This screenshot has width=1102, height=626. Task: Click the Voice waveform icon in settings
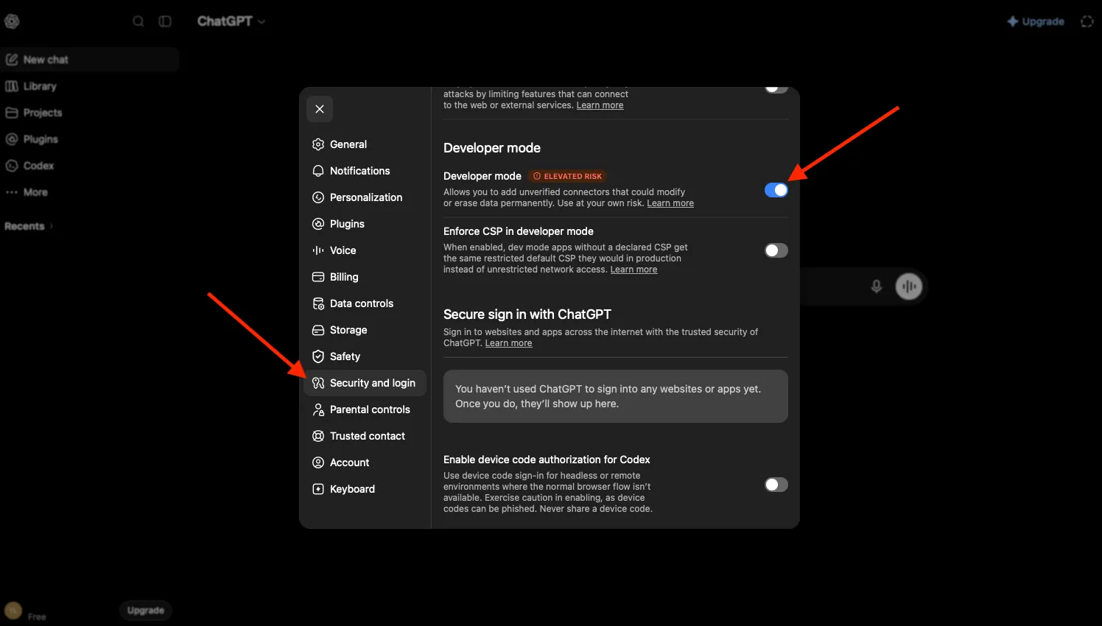318,250
